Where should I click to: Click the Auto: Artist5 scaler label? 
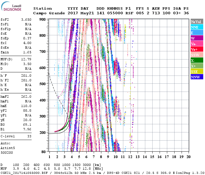click(7, 146)
